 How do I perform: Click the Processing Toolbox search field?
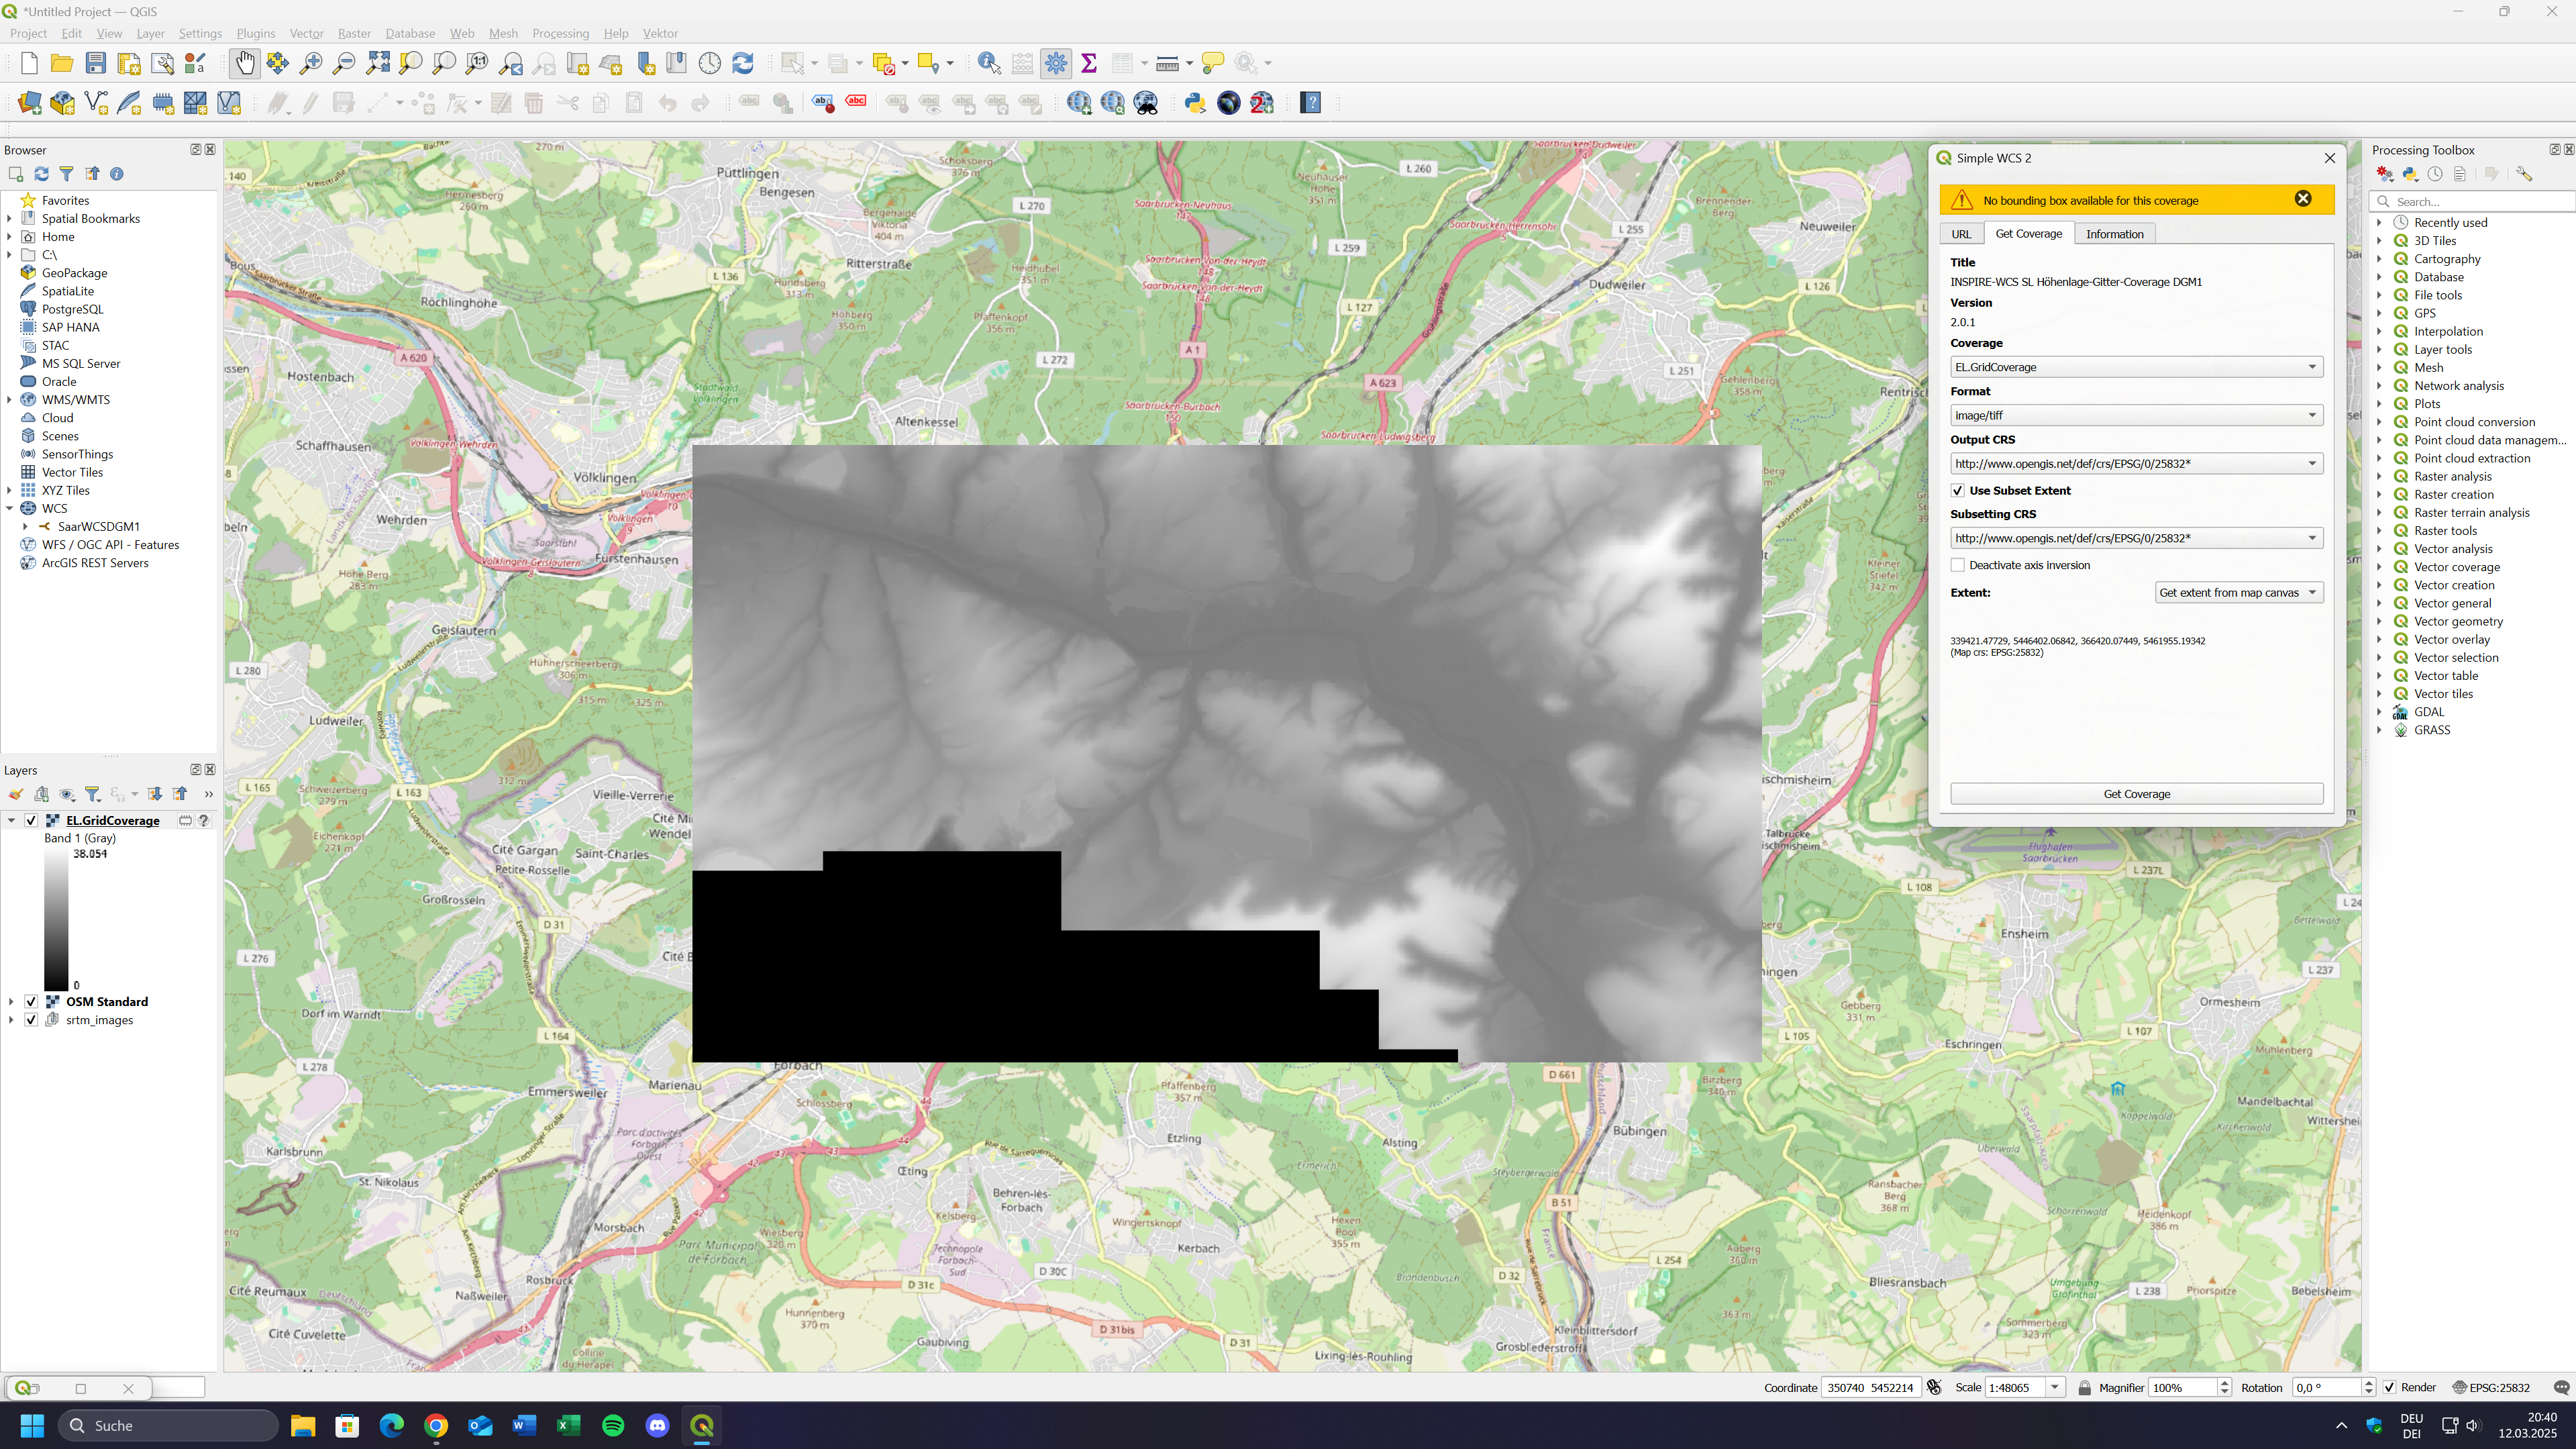[2480, 201]
